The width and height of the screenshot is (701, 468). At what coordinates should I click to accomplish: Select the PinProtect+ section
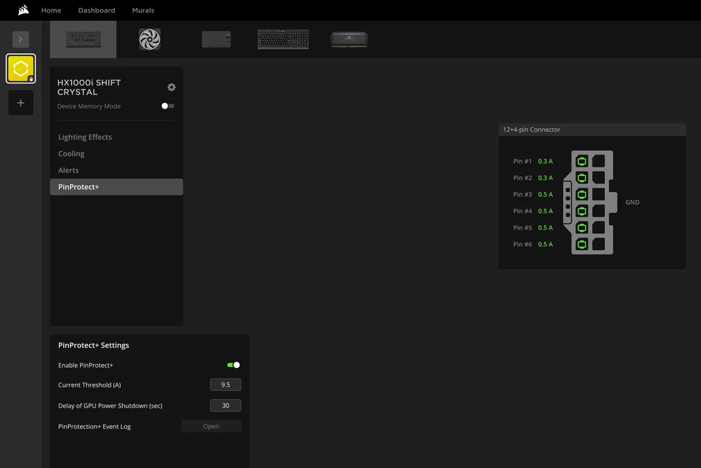tap(116, 187)
